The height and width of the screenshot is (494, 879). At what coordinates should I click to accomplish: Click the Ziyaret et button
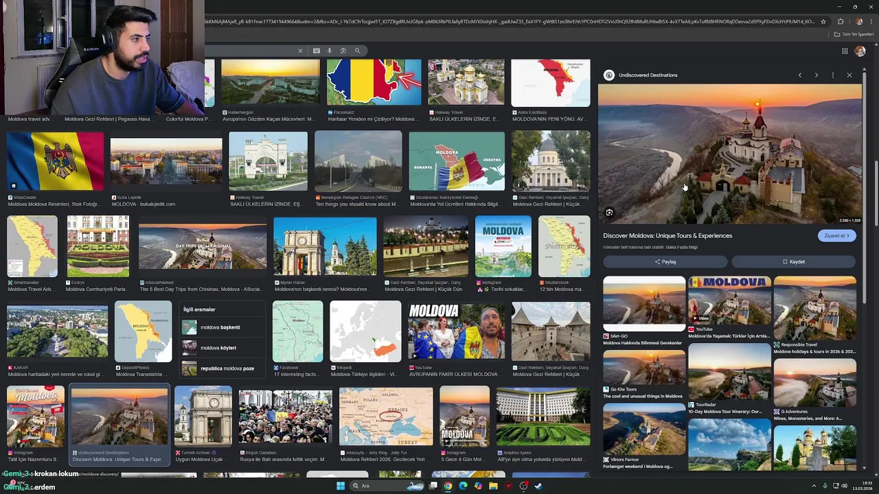(x=837, y=235)
